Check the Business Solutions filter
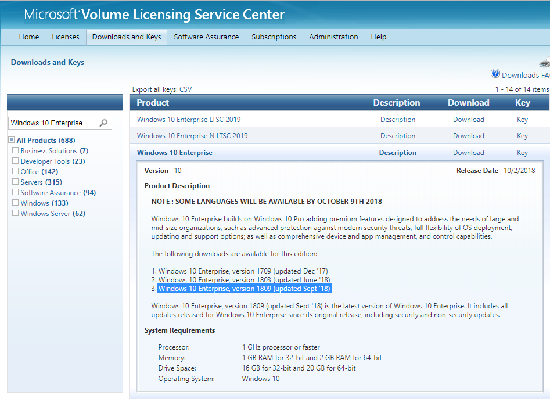550x399 pixels. 16,150
